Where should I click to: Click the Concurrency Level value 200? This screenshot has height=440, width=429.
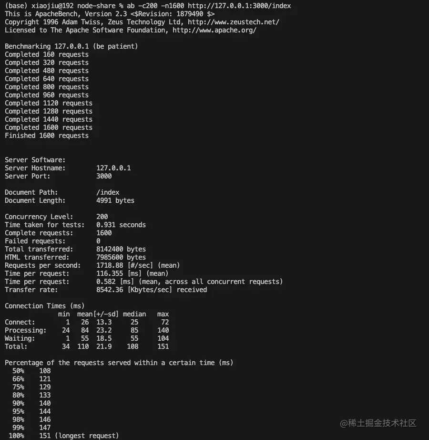[102, 217]
